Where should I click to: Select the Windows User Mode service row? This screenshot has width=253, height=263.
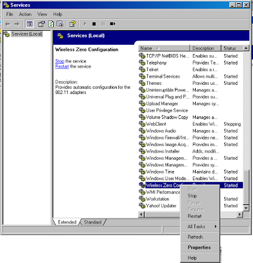191,178
